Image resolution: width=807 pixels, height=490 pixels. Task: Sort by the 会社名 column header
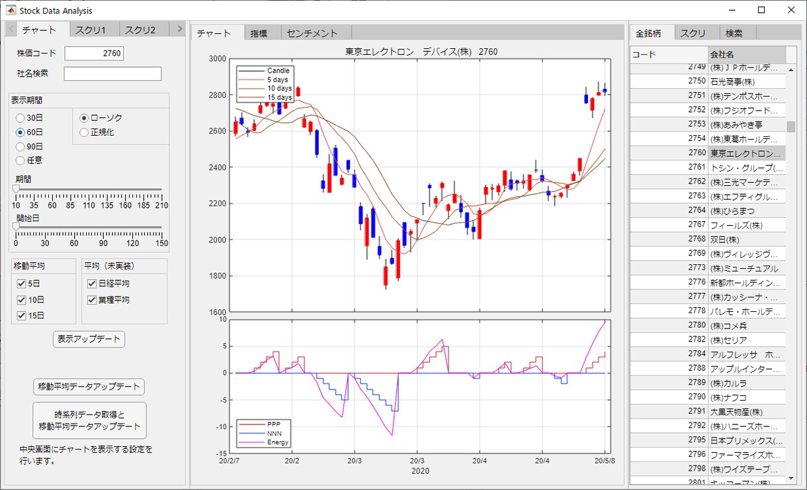(746, 54)
